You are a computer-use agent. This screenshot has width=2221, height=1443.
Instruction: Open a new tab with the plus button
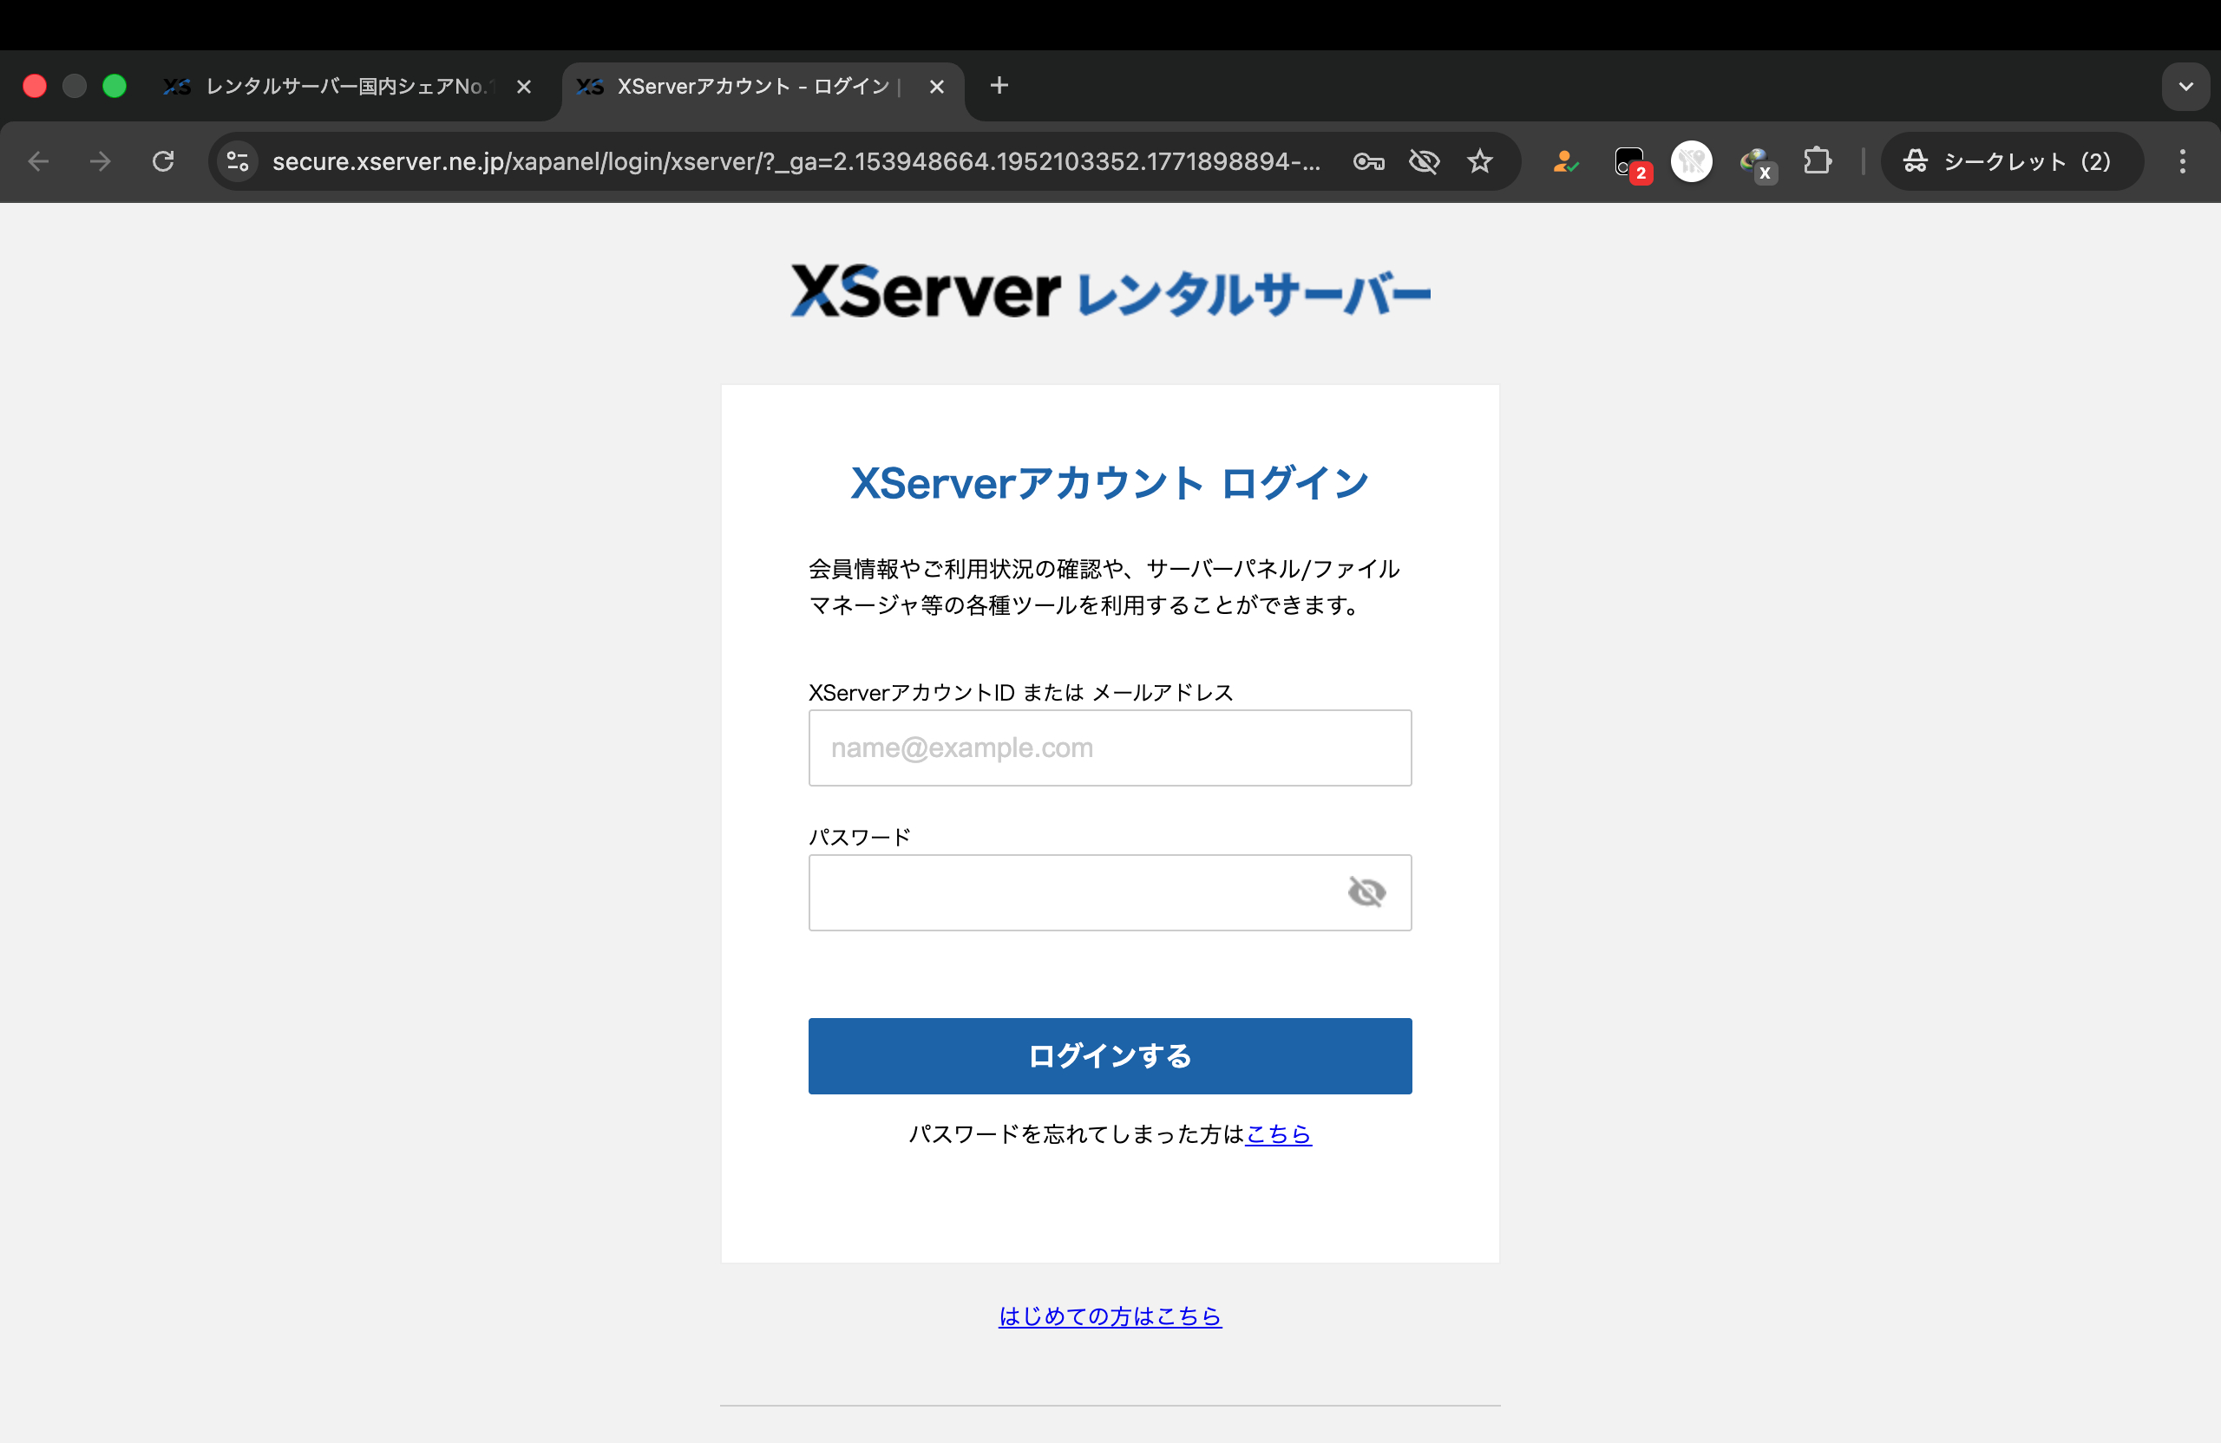click(999, 86)
